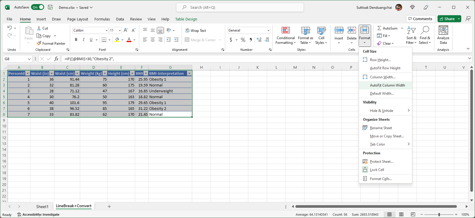Click the insert function fx icon
Viewport: 475px width, 218px height.
(56, 59)
